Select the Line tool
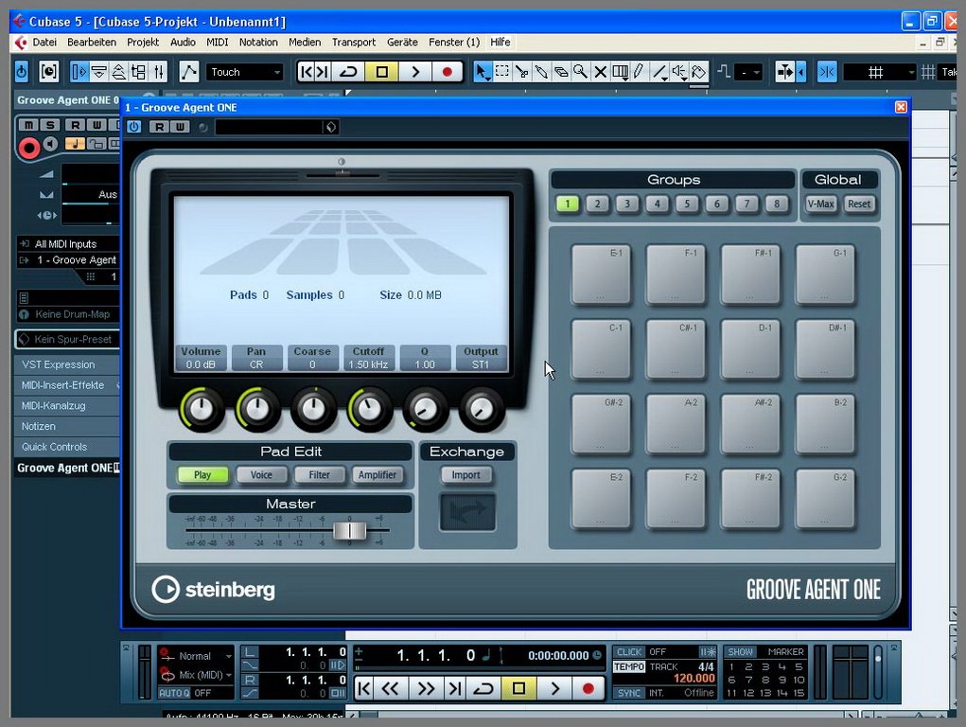The image size is (966, 727). (x=659, y=72)
